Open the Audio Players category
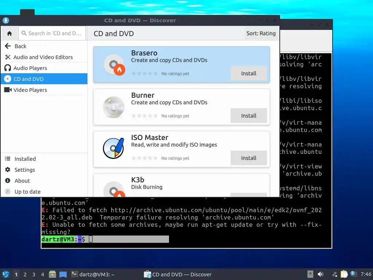This screenshot has width=373, height=280. coord(44,68)
